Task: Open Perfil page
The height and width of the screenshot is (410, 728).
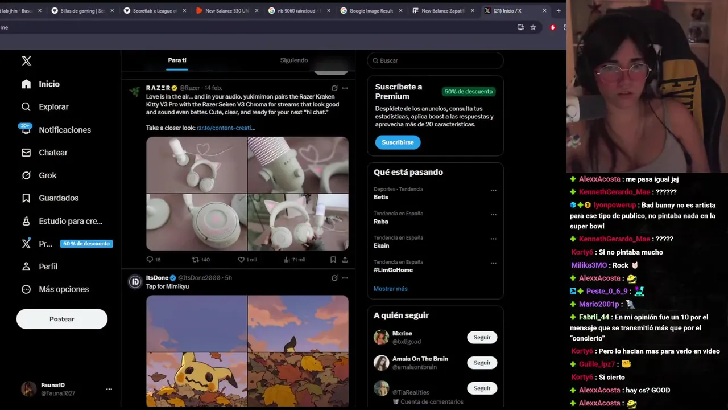Action: [39, 266]
